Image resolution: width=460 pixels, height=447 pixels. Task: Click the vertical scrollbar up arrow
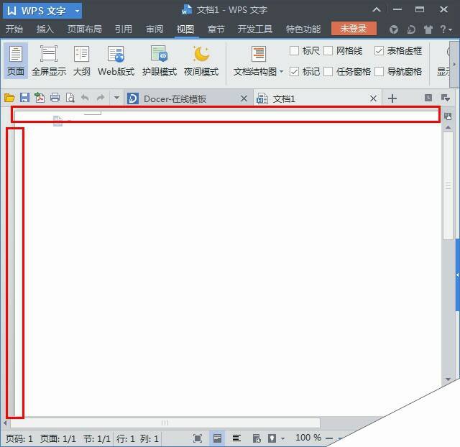coord(448,127)
